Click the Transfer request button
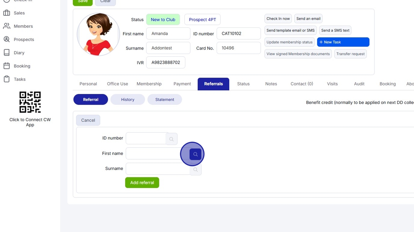 [x=350, y=54]
